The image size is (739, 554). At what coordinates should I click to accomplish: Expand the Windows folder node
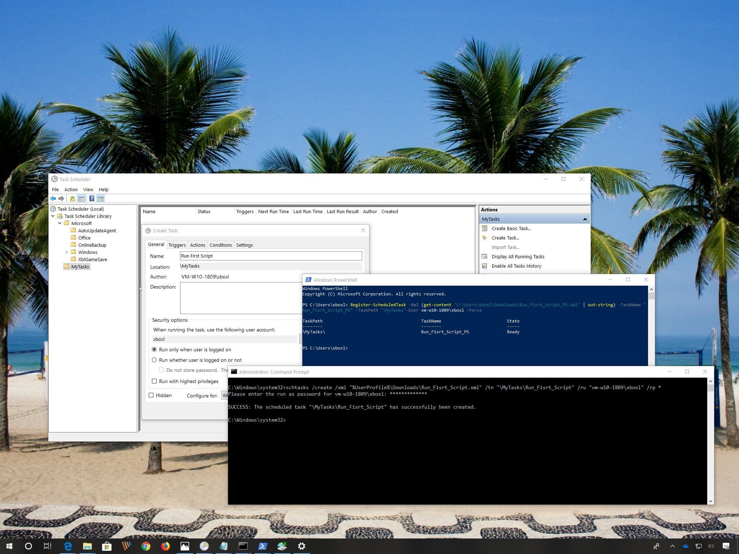click(x=67, y=252)
